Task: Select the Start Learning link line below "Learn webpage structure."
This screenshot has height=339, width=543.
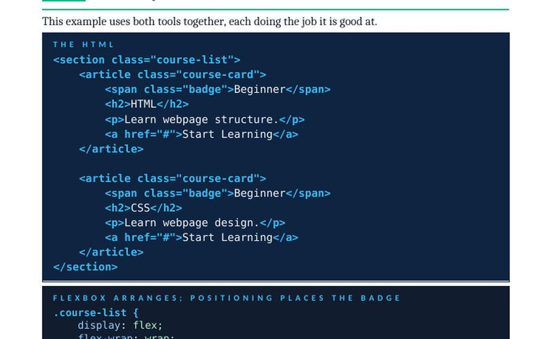Action: pos(201,134)
